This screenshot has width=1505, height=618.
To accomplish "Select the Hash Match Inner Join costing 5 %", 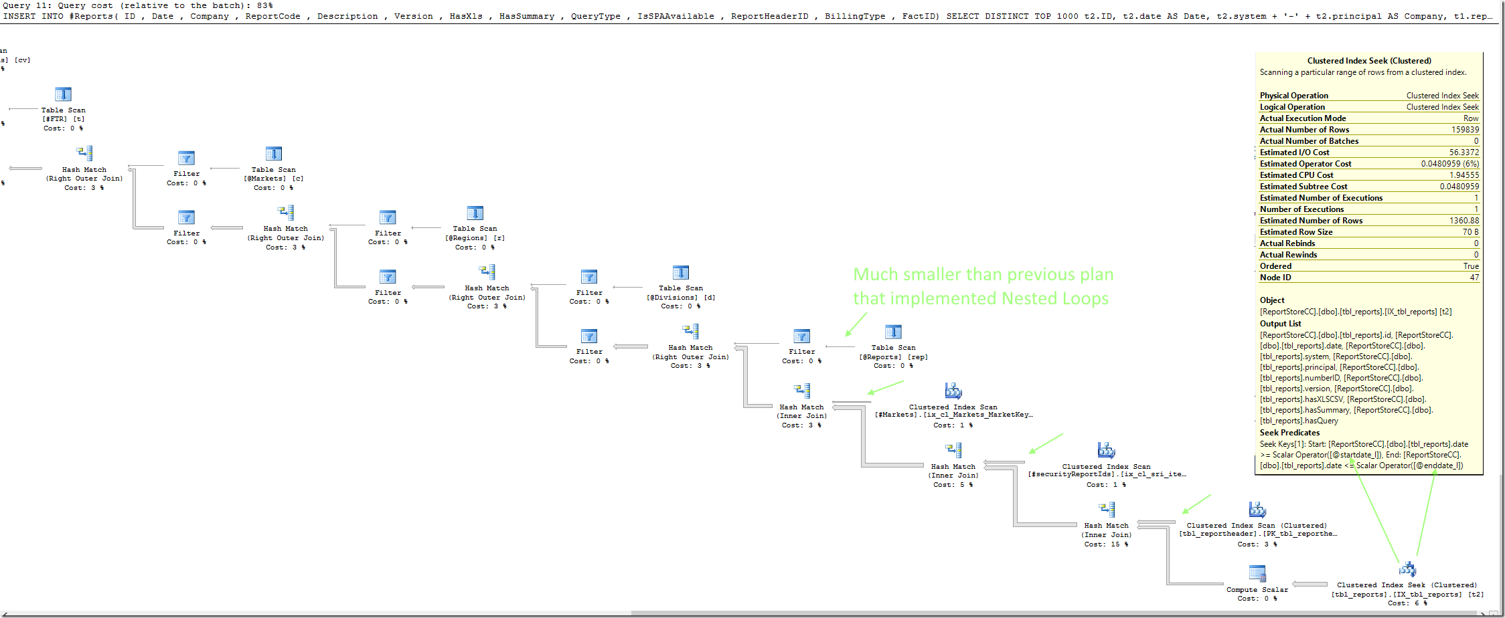I will click(953, 450).
